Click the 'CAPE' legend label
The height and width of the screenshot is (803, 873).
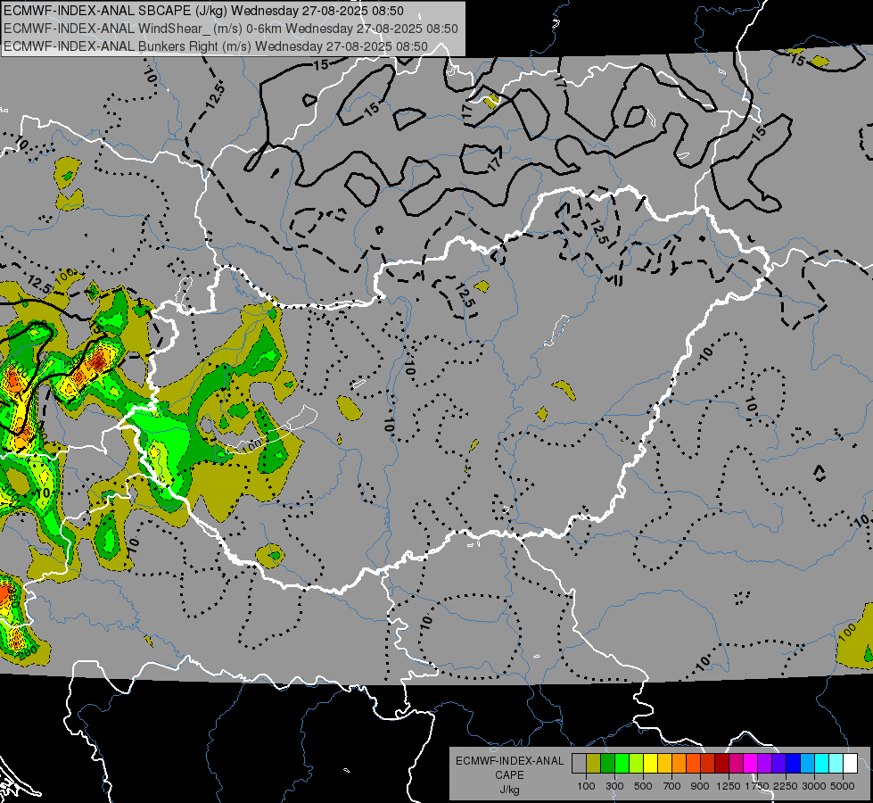click(509, 775)
